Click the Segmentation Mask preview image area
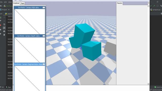 [x=30, y=78]
